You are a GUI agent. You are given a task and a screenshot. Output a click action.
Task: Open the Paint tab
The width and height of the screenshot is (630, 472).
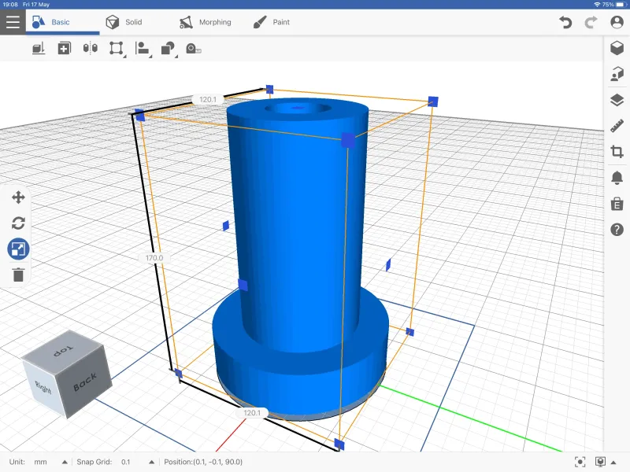click(272, 22)
